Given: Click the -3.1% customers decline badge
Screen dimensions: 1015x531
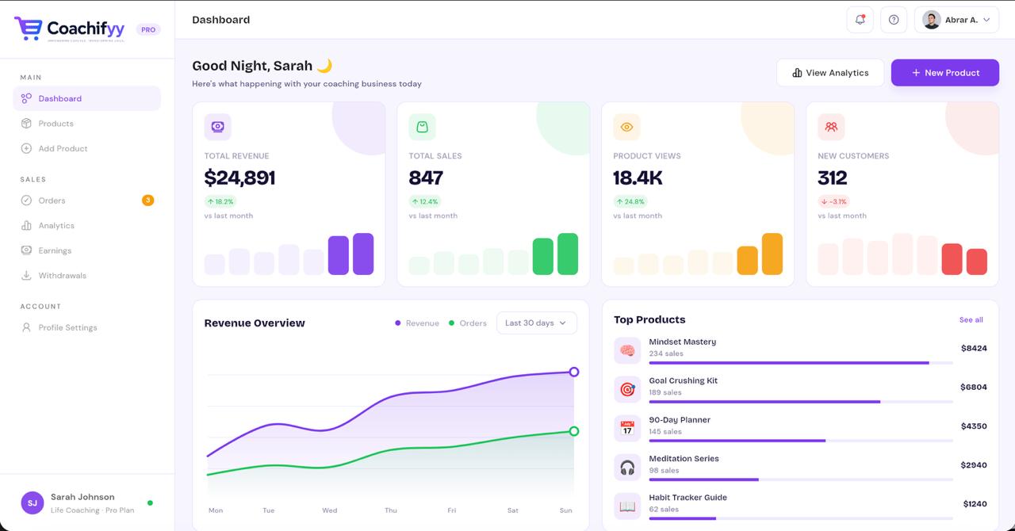Looking at the screenshot, I should [x=834, y=201].
